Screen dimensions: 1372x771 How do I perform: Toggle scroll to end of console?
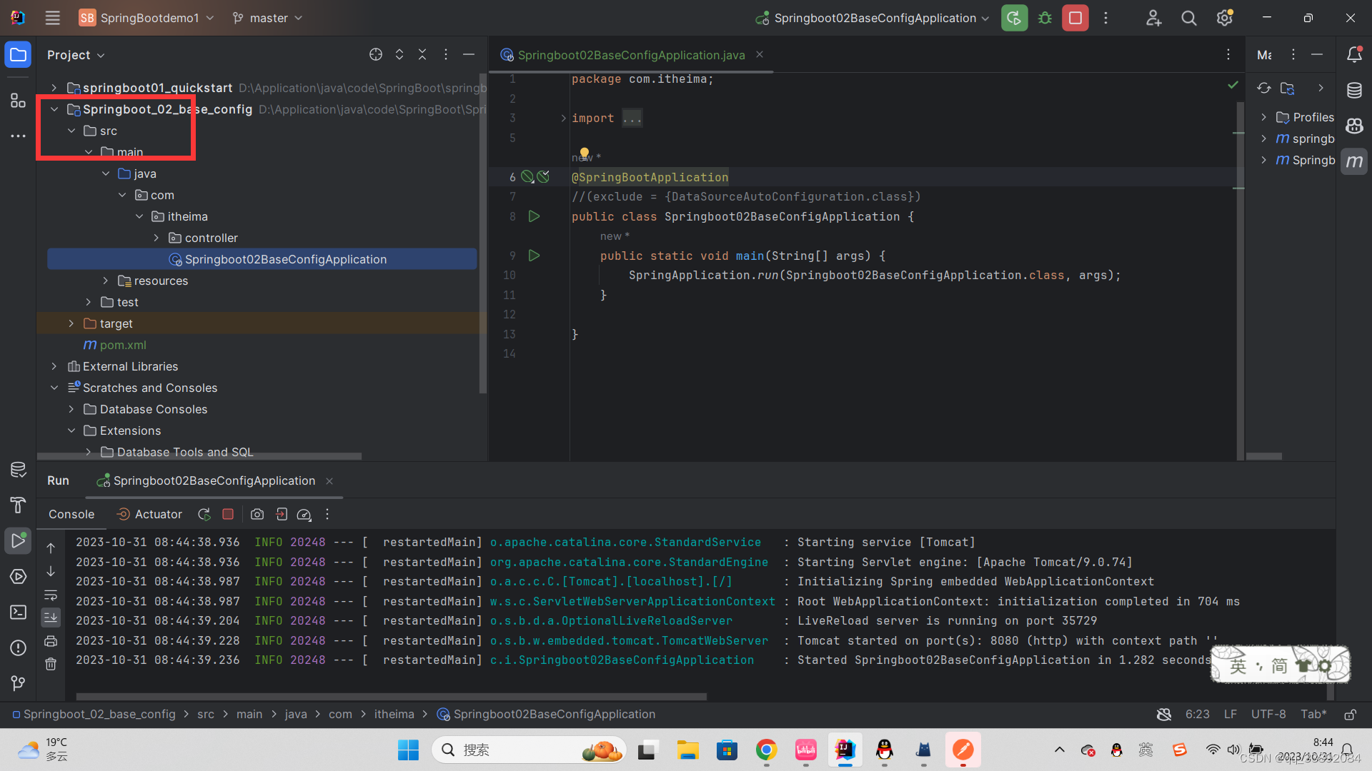[x=51, y=617]
